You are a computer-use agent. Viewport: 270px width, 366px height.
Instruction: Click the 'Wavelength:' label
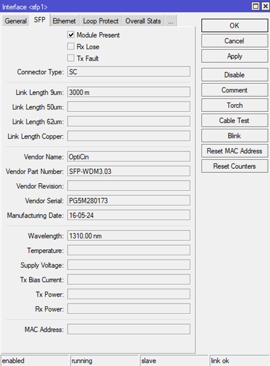click(46, 236)
